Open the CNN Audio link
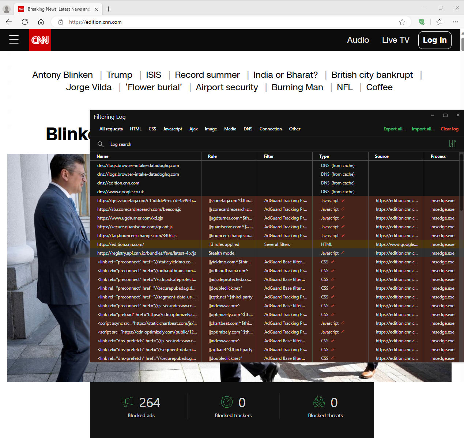The height and width of the screenshot is (438, 464). tap(358, 40)
